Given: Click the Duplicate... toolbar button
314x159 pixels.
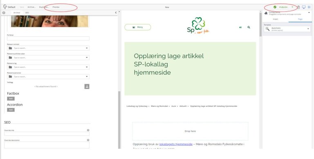Looking at the screenshot, I should [44, 7].
